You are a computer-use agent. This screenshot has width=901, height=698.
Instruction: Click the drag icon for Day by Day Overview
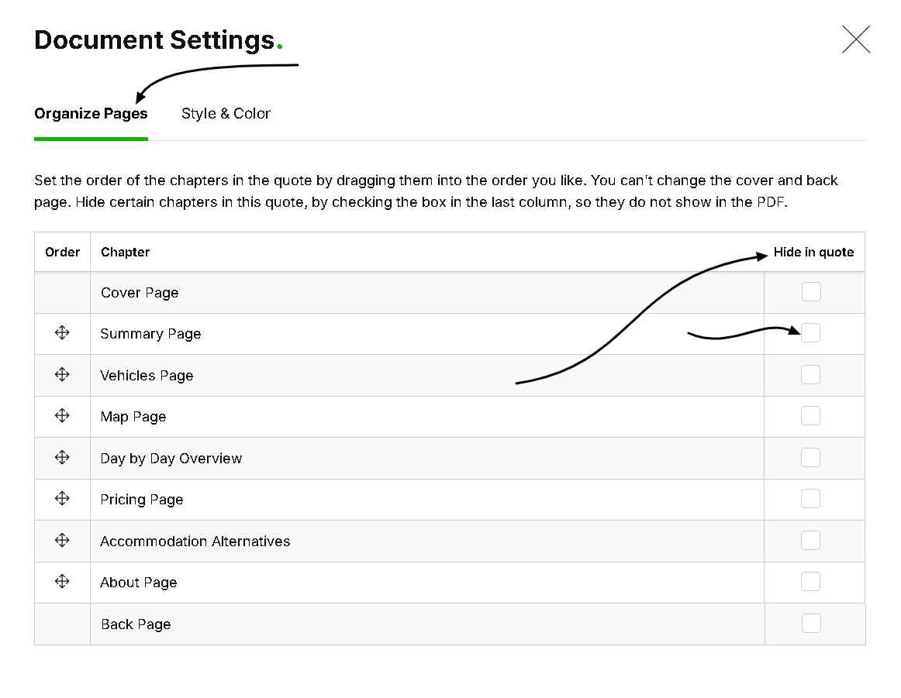62,458
